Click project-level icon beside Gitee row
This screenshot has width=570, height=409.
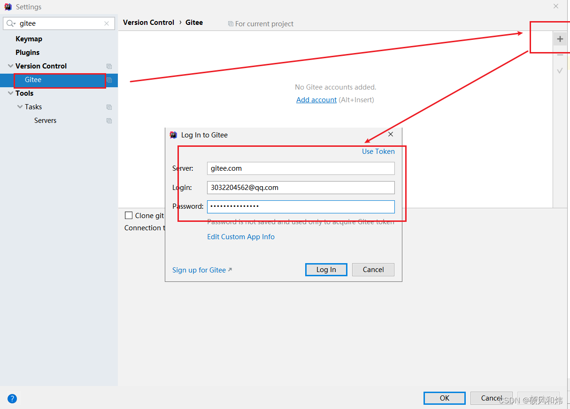(x=109, y=80)
